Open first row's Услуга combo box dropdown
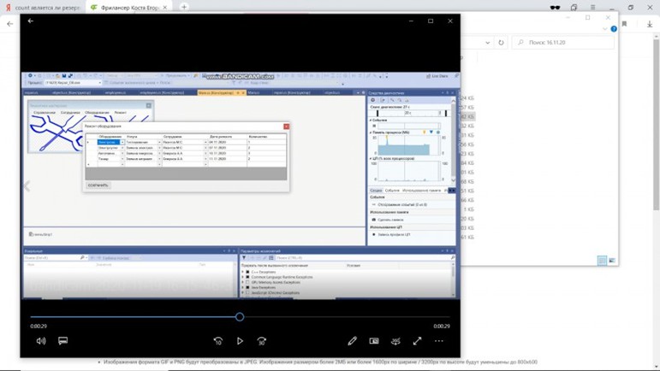Viewport: 660px width, 371px height. pos(159,143)
